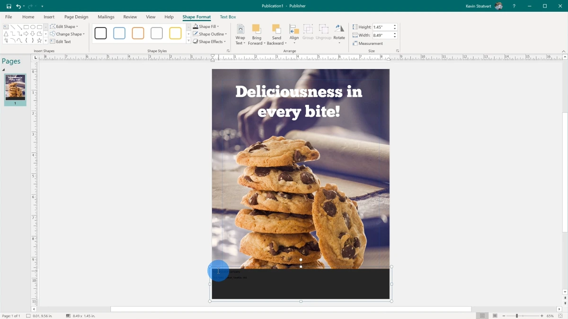The width and height of the screenshot is (568, 319).
Task: Pick the Oval shape in Insert Shapes
Action: [33, 27]
